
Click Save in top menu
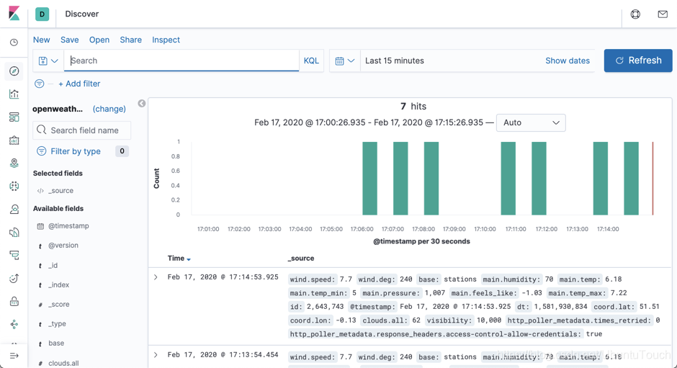[x=70, y=40]
